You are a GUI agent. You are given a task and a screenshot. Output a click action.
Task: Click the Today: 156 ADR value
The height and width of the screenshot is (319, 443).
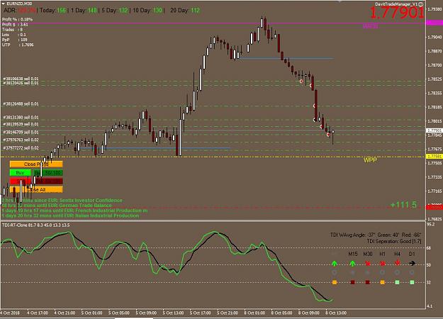tap(53, 11)
